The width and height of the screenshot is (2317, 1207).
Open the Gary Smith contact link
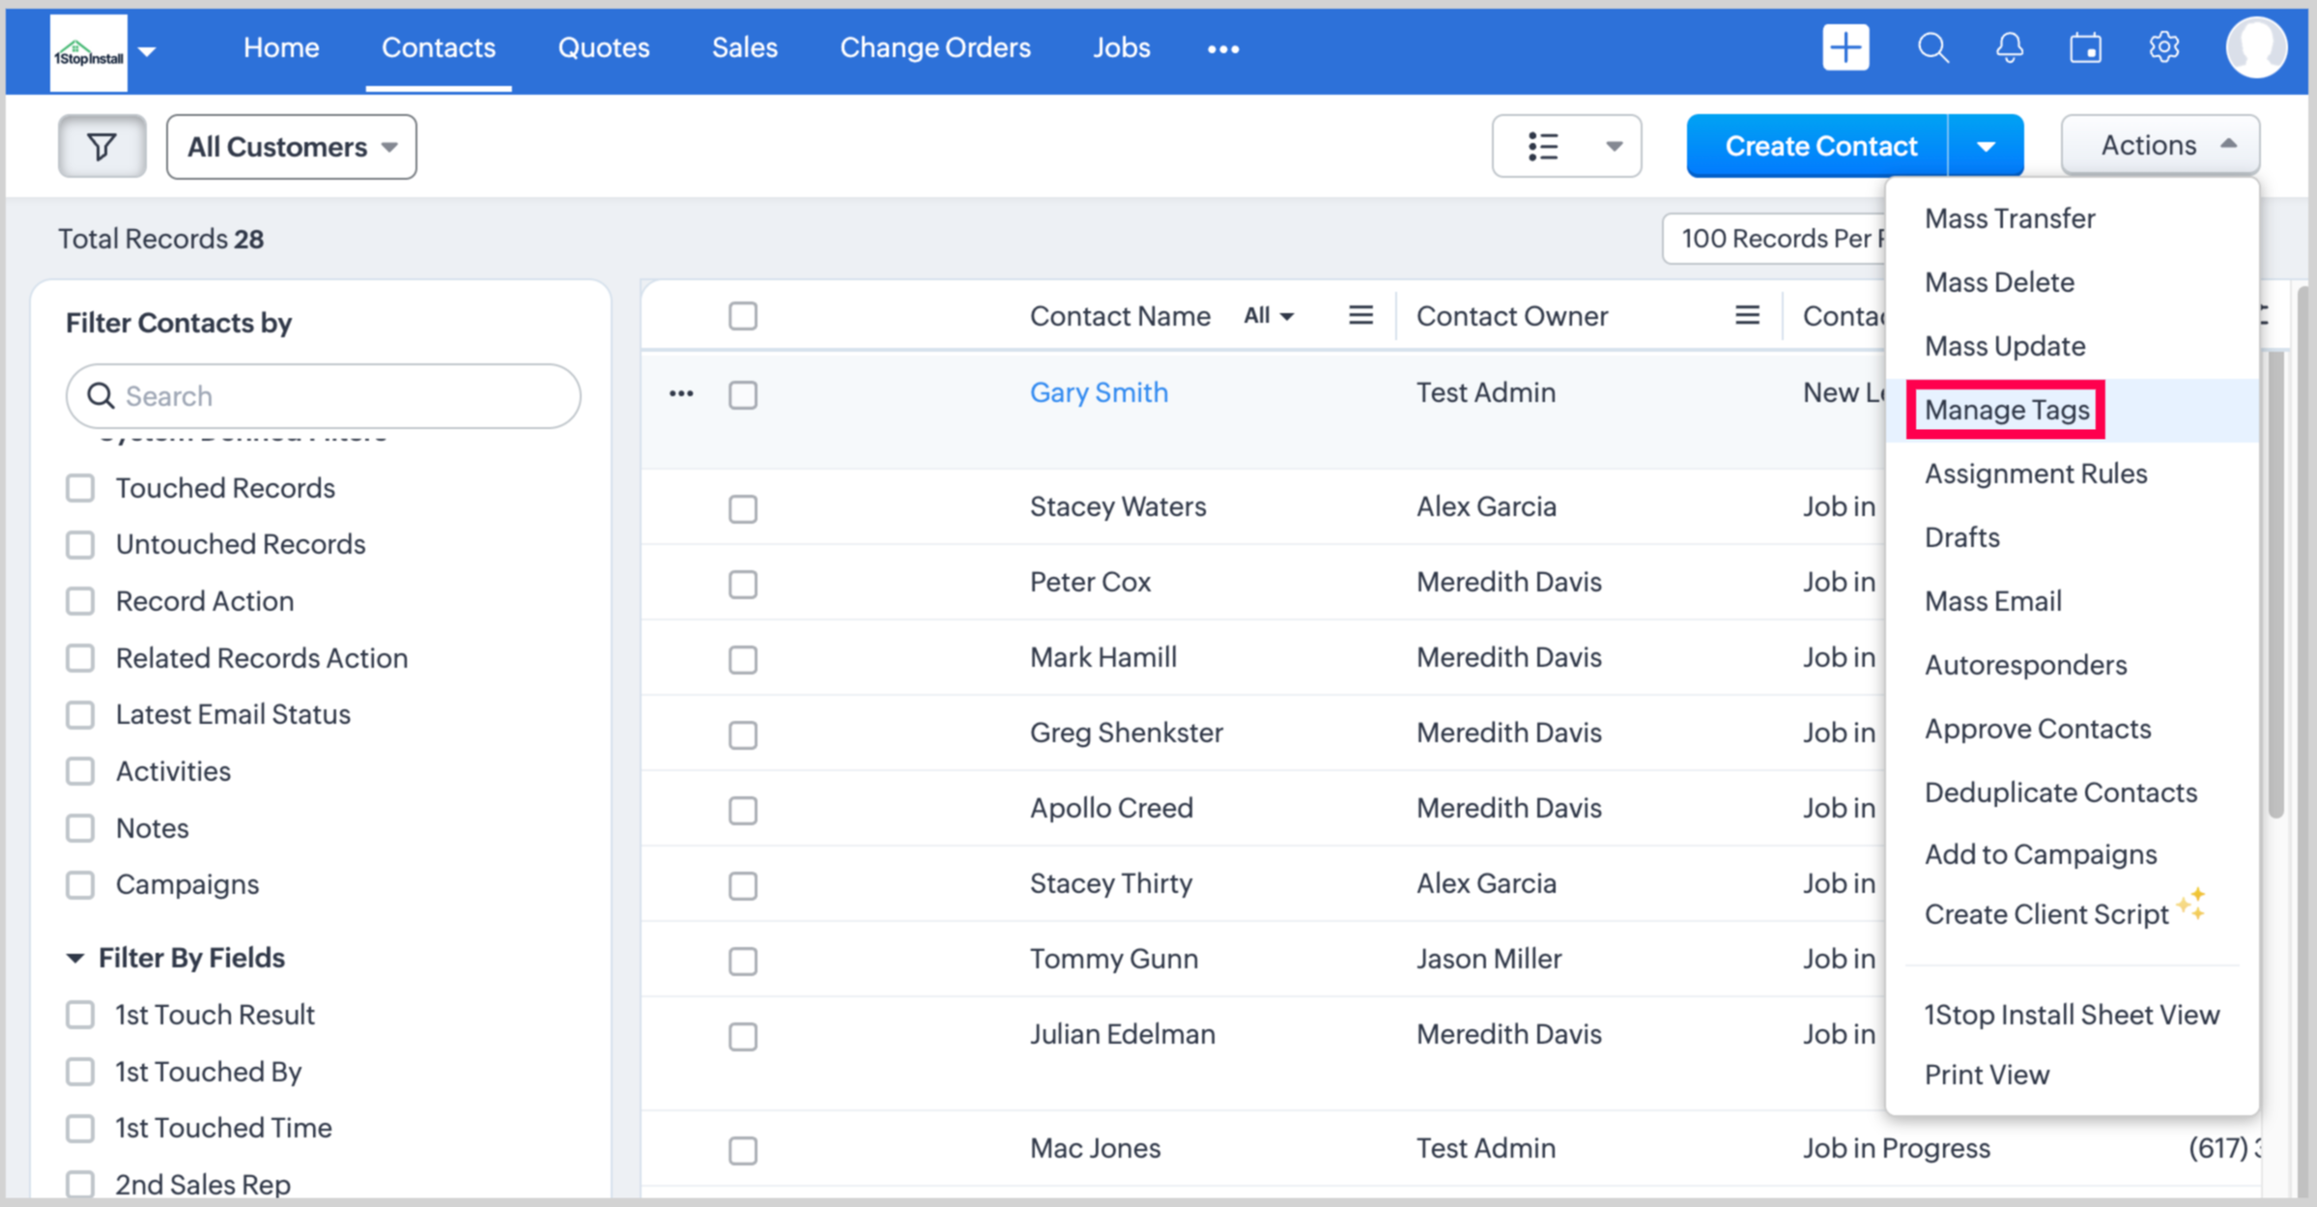[x=1099, y=392]
